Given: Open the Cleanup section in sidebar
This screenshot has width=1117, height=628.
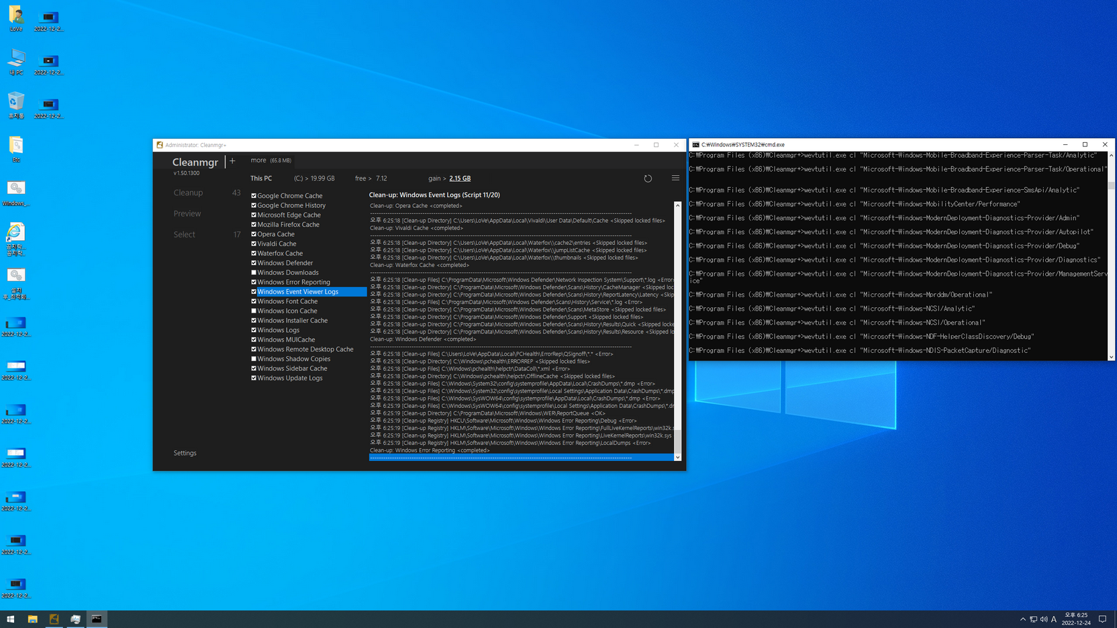Looking at the screenshot, I should coord(188,193).
